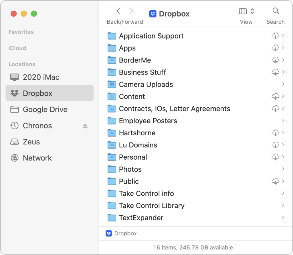
Task: Select the BorderMe folder name
Action: [x=135, y=60]
